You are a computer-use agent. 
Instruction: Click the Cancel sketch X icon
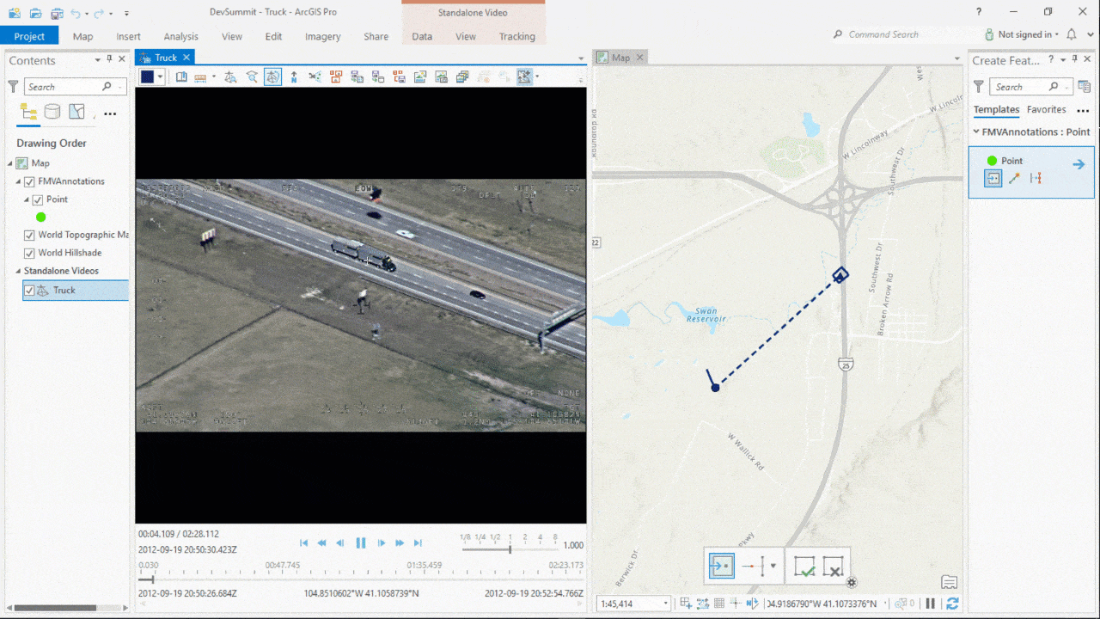[833, 567]
